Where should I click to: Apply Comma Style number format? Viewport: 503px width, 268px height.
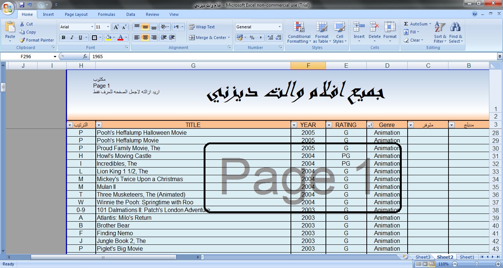(x=261, y=38)
